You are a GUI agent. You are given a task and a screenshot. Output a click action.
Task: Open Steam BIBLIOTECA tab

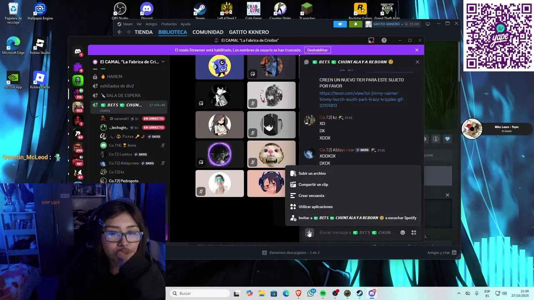pyautogui.click(x=172, y=32)
